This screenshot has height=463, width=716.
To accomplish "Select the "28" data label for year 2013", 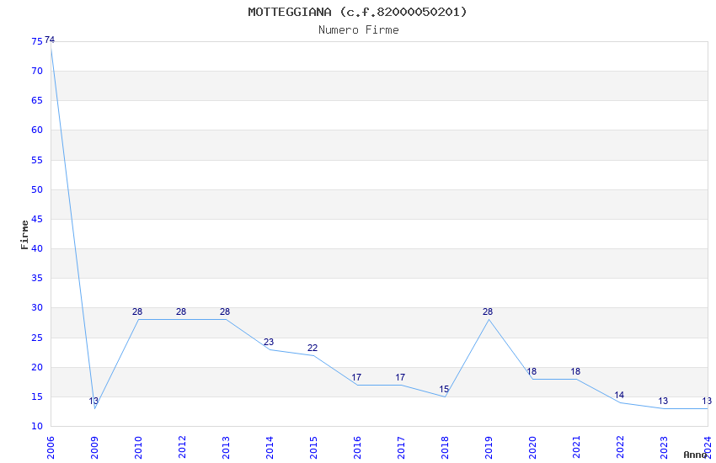I will [225, 312].
